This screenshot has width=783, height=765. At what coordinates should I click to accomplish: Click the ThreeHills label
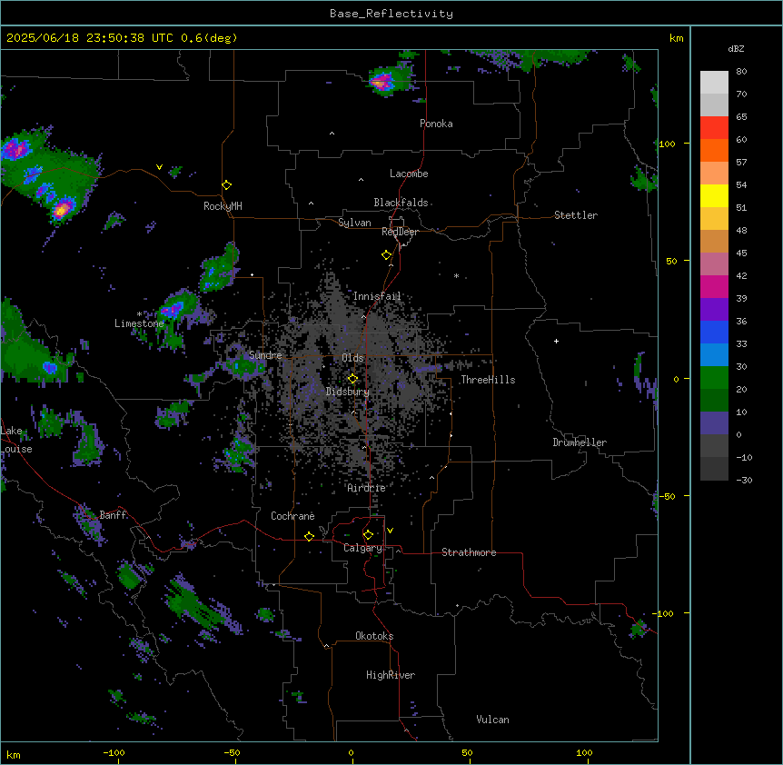[488, 380]
